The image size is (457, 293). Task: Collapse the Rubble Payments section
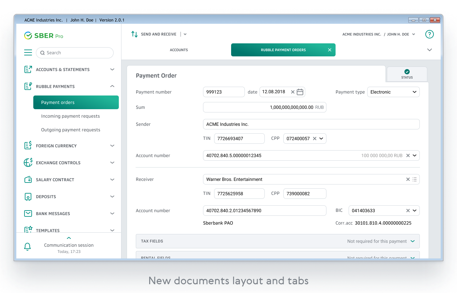coord(112,86)
